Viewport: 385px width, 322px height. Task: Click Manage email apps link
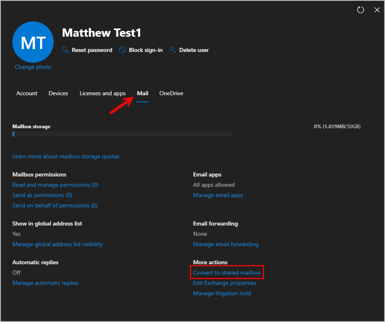tap(218, 195)
